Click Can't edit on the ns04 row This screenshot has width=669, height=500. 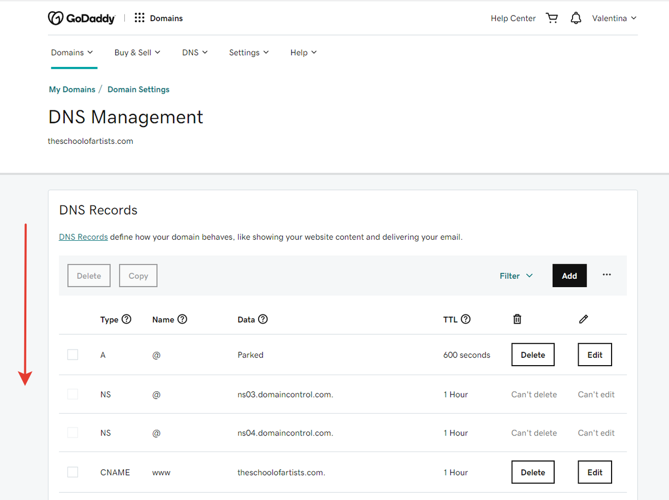tap(596, 433)
